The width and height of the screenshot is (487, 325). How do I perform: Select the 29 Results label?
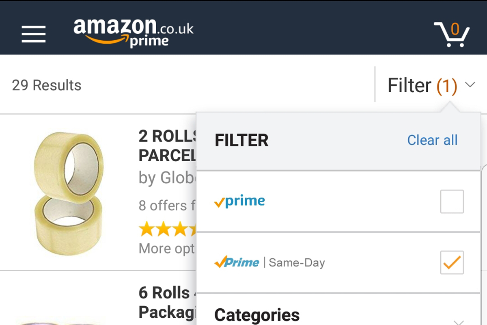(x=47, y=85)
